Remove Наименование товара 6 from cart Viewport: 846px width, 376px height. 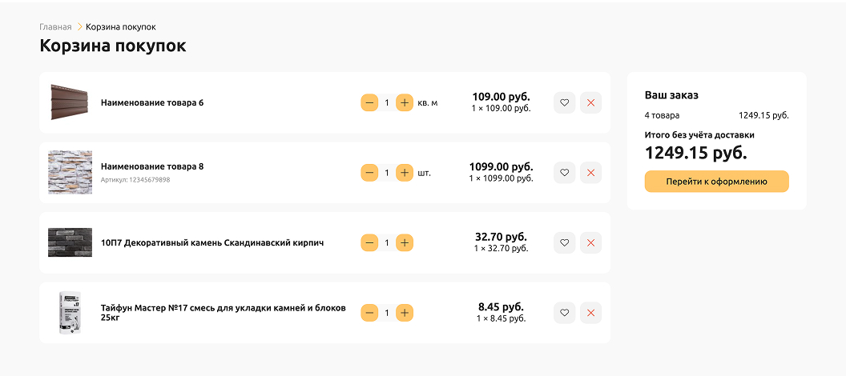click(x=590, y=102)
